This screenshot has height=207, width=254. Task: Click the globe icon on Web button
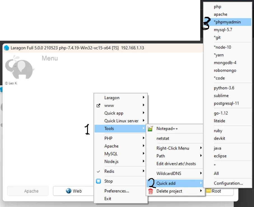tap(69, 191)
